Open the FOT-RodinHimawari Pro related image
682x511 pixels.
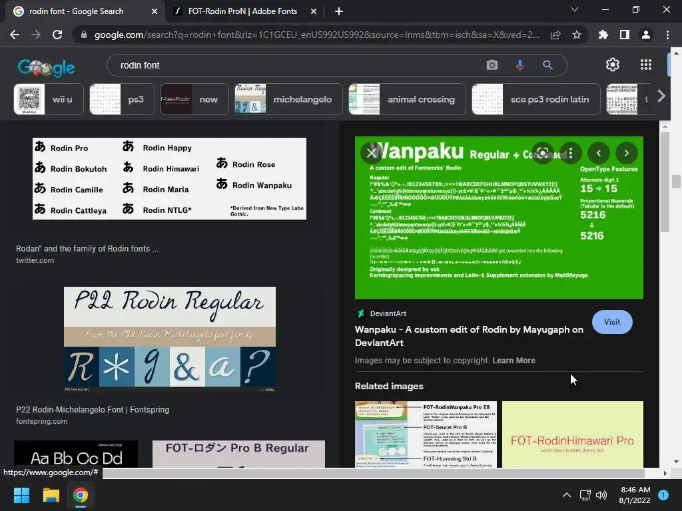(x=572, y=434)
